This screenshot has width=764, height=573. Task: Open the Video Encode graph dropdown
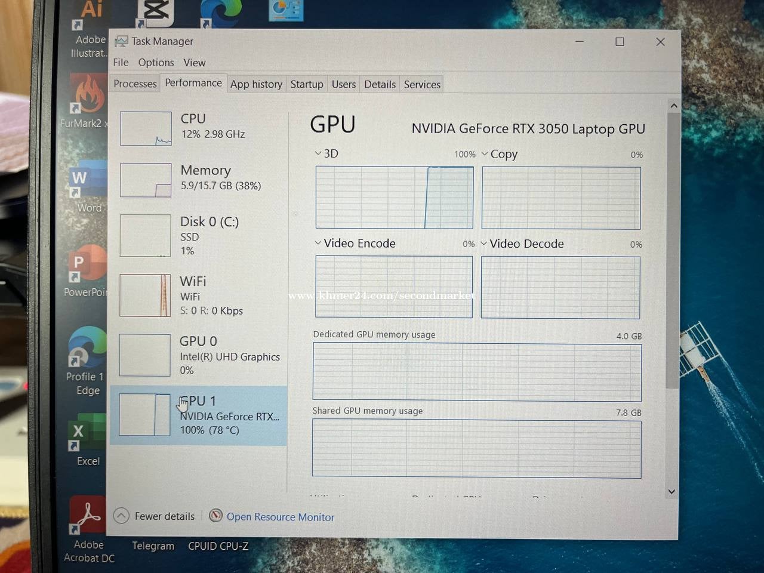tap(318, 243)
